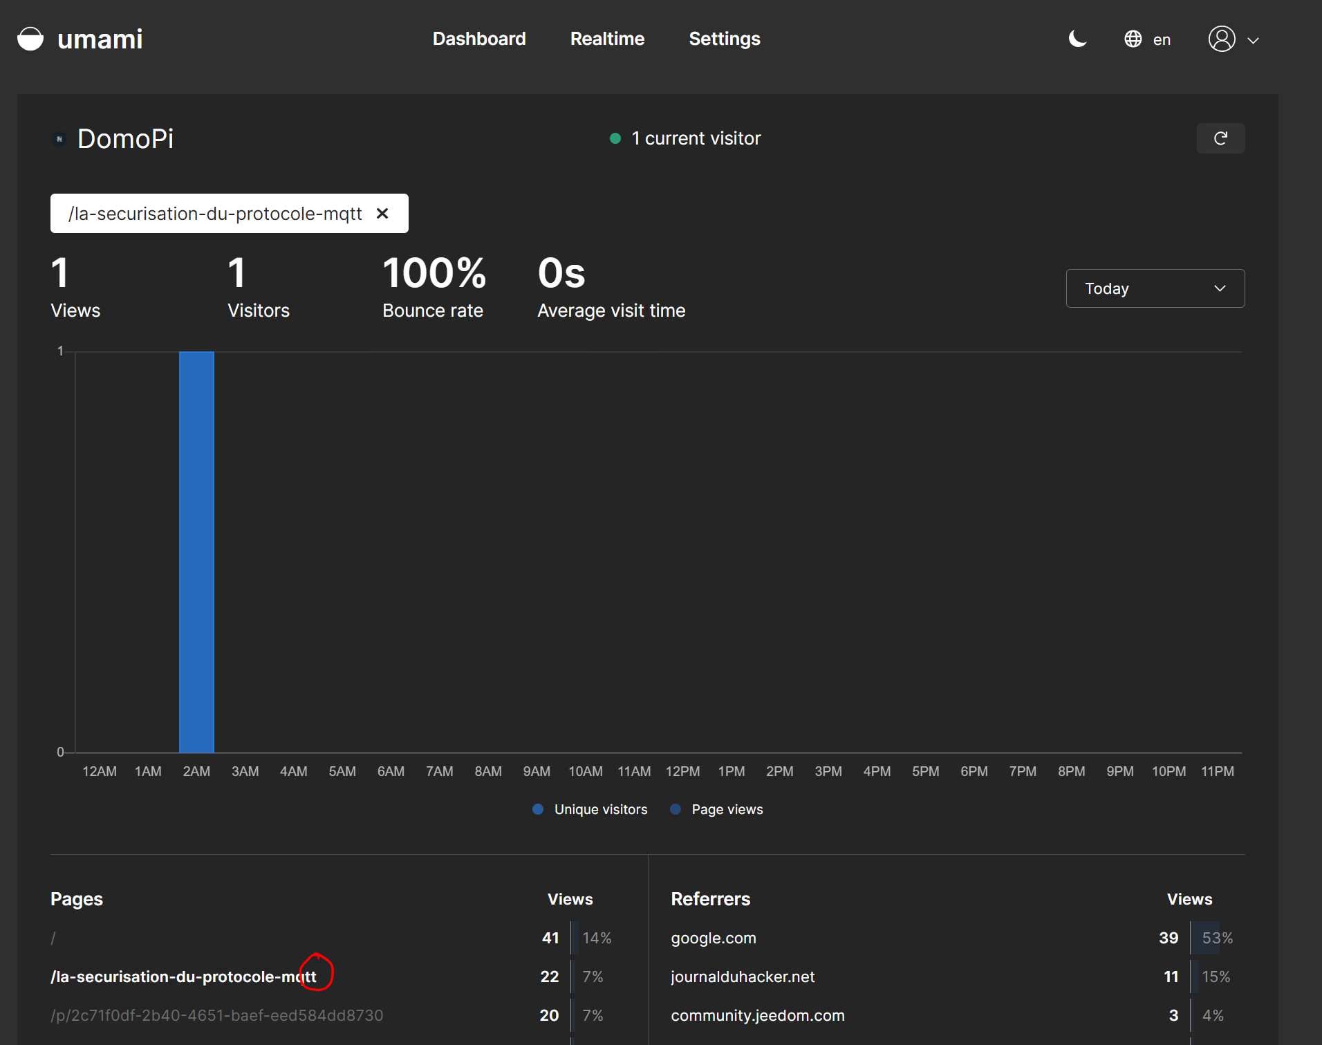Screen dimensions: 1322x1045
Task: Open the language selector globe icon
Action: [1133, 39]
